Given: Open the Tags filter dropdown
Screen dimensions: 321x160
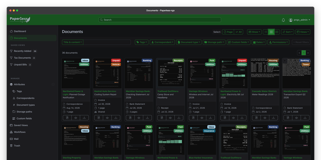Looking at the screenshot, I should point(142,42).
